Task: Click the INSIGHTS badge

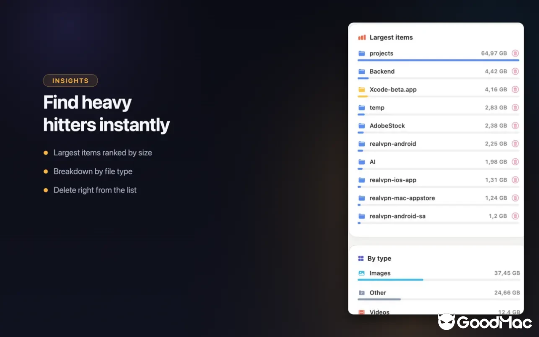Action: [x=70, y=80]
